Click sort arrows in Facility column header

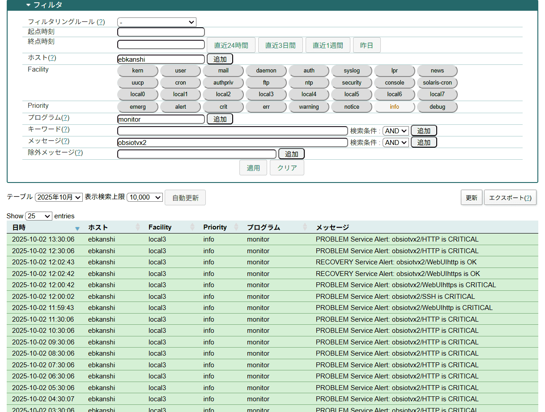pos(192,227)
